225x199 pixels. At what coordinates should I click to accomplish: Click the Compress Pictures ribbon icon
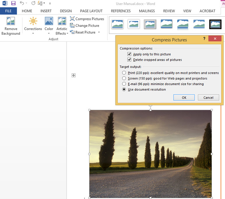[x=72, y=19]
